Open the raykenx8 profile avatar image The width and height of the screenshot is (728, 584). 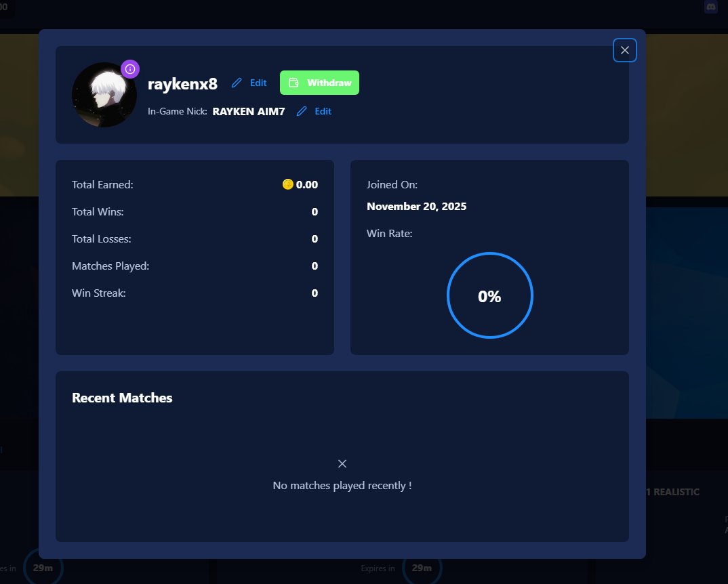click(104, 95)
